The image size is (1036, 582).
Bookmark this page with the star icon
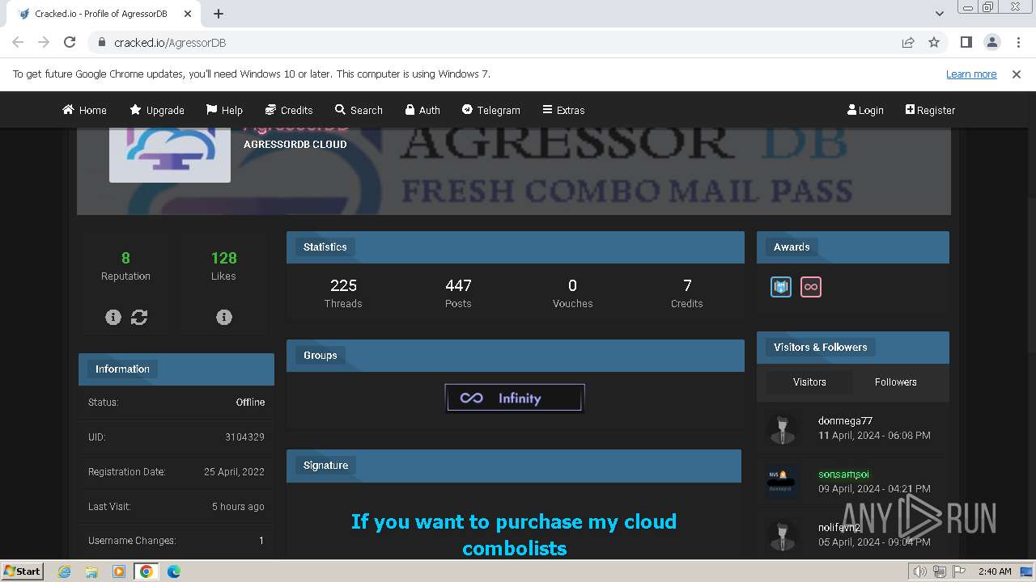pos(934,42)
